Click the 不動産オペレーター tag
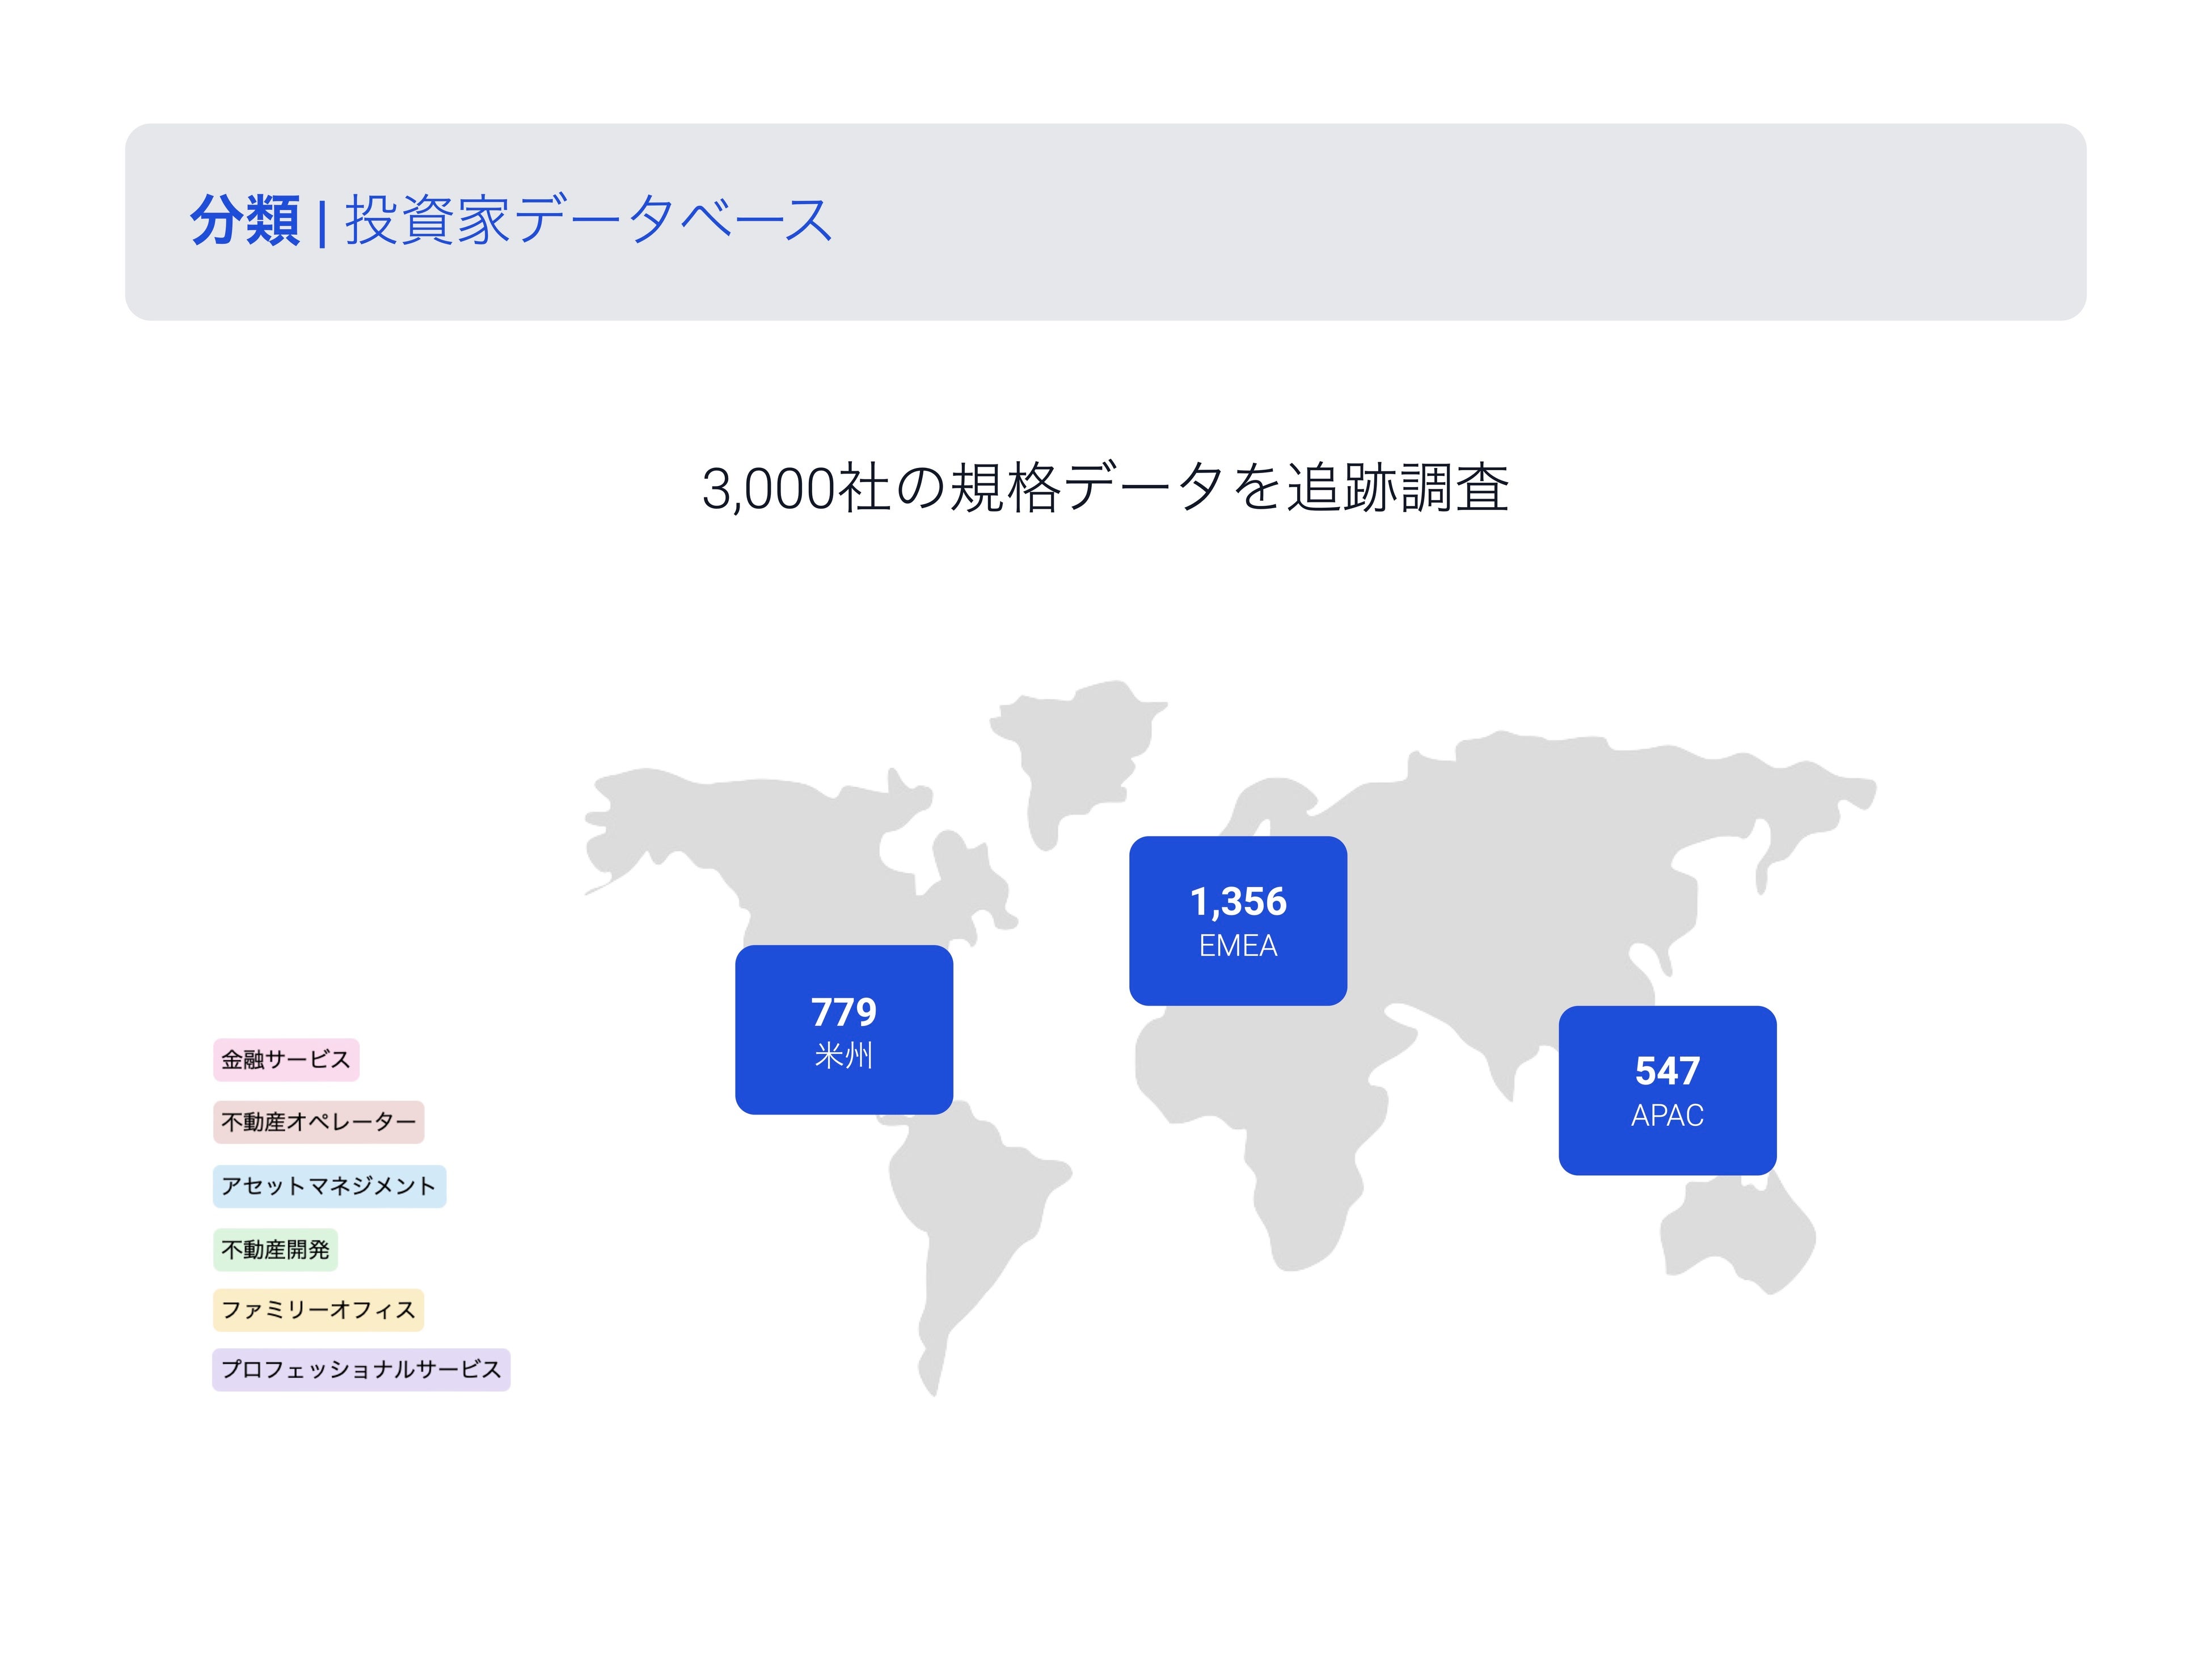The width and height of the screenshot is (2212, 1659). (318, 1122)
